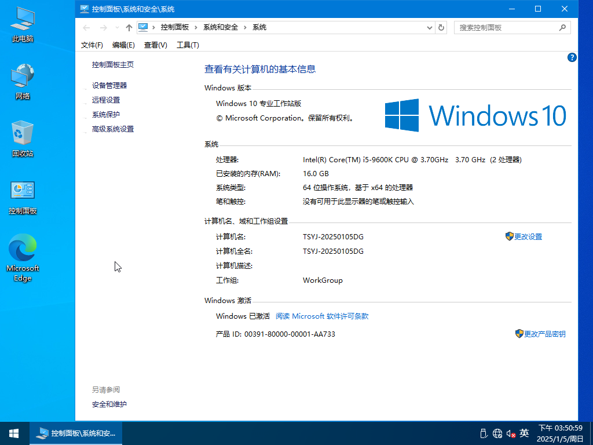593x445 pixels.
Task: Click 更改设置 link
Action: (528, 237)
